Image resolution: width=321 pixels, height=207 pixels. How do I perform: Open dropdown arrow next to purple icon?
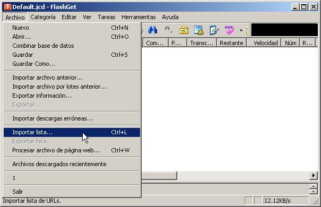(x=241, y=30)
